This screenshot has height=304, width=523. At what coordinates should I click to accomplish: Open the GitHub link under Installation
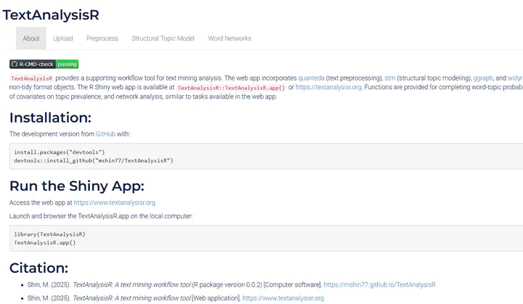105,134
